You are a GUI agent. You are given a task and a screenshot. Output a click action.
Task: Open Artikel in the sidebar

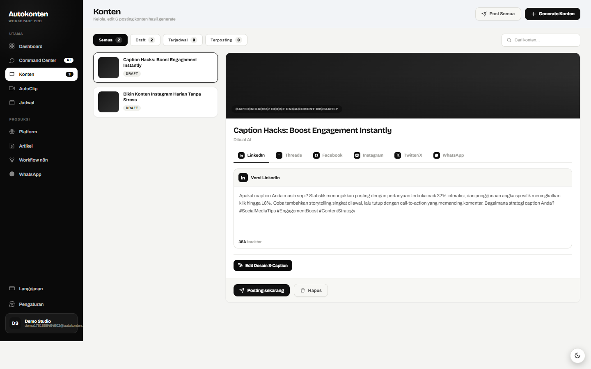pos(41,146)
